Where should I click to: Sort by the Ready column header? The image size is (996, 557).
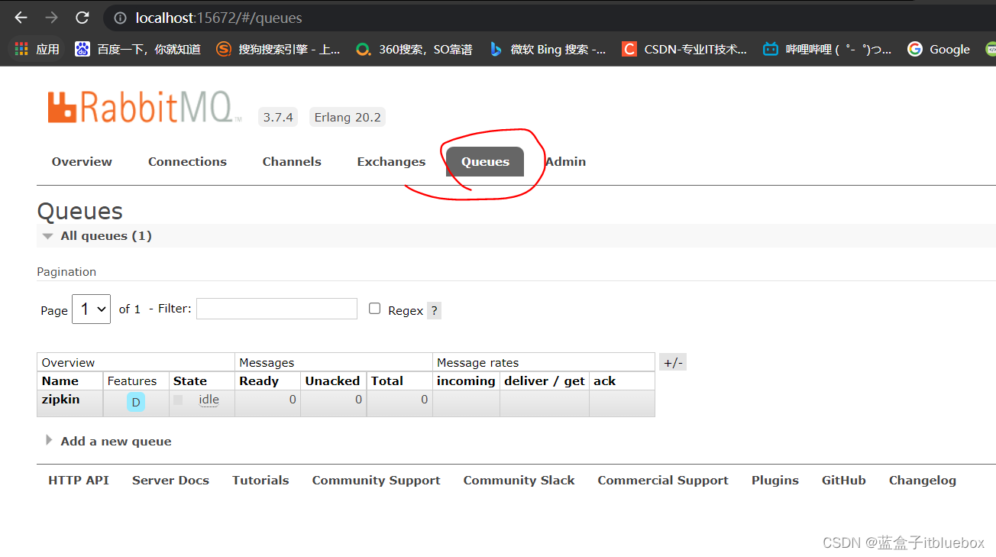pyautogui.click(x=259, y=381)
